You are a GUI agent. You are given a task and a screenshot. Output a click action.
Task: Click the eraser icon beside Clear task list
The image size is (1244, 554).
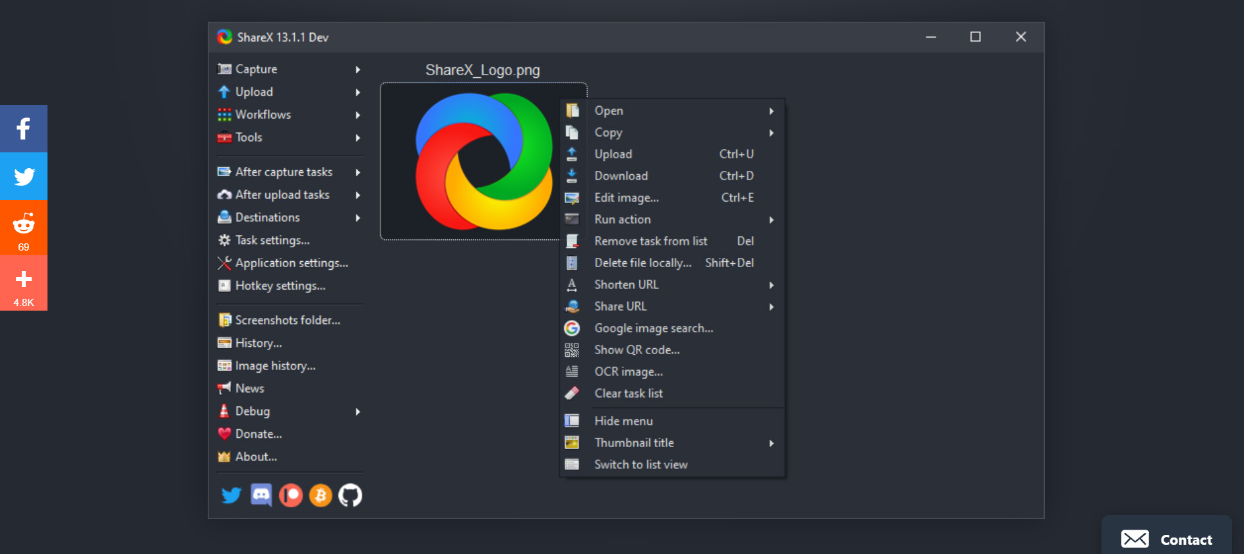click(572, 393)
